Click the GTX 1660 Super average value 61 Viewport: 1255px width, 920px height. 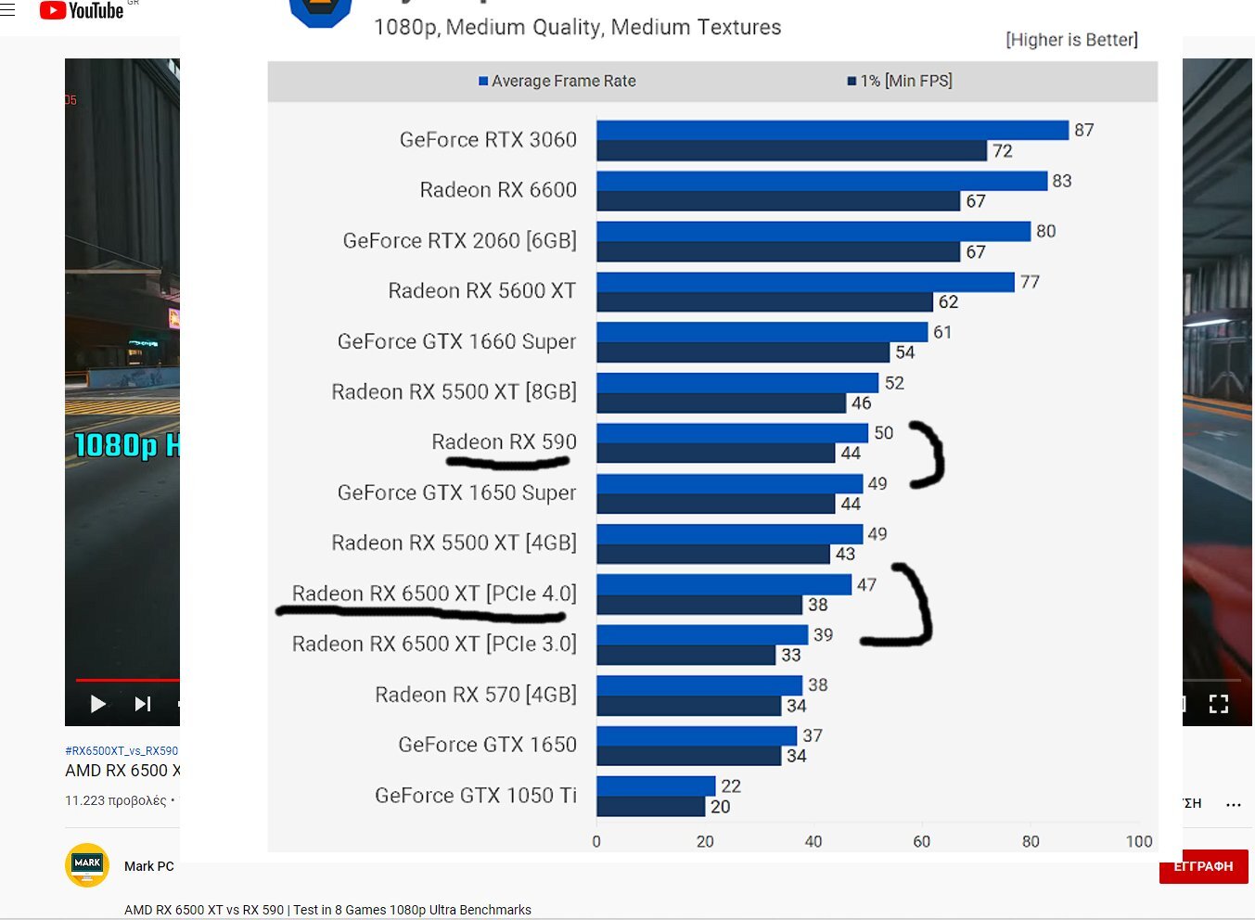(942, 332)
